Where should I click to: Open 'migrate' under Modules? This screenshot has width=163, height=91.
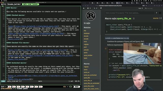86,44
